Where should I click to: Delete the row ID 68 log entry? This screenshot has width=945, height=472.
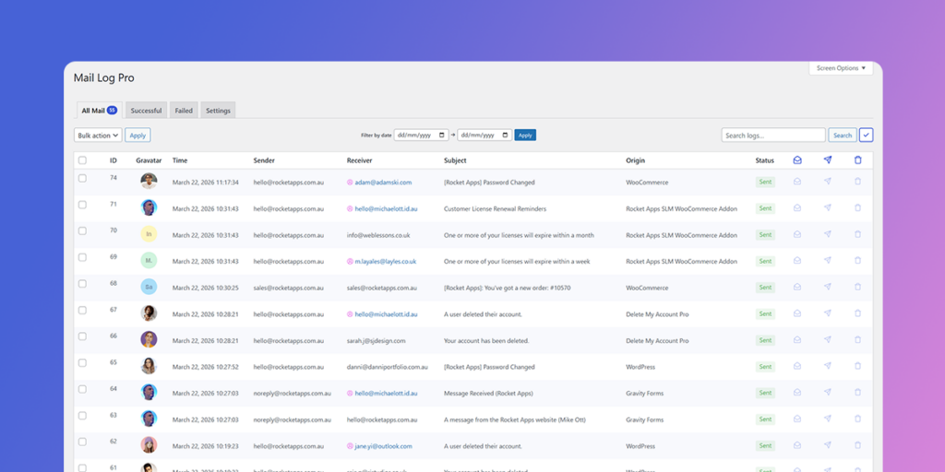[x=857, y=288]
